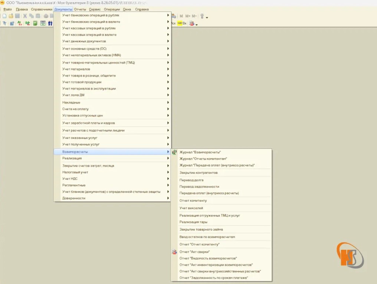Click the New document toolbar icon
Screen dimensions: 377x284
click(4, 16)
